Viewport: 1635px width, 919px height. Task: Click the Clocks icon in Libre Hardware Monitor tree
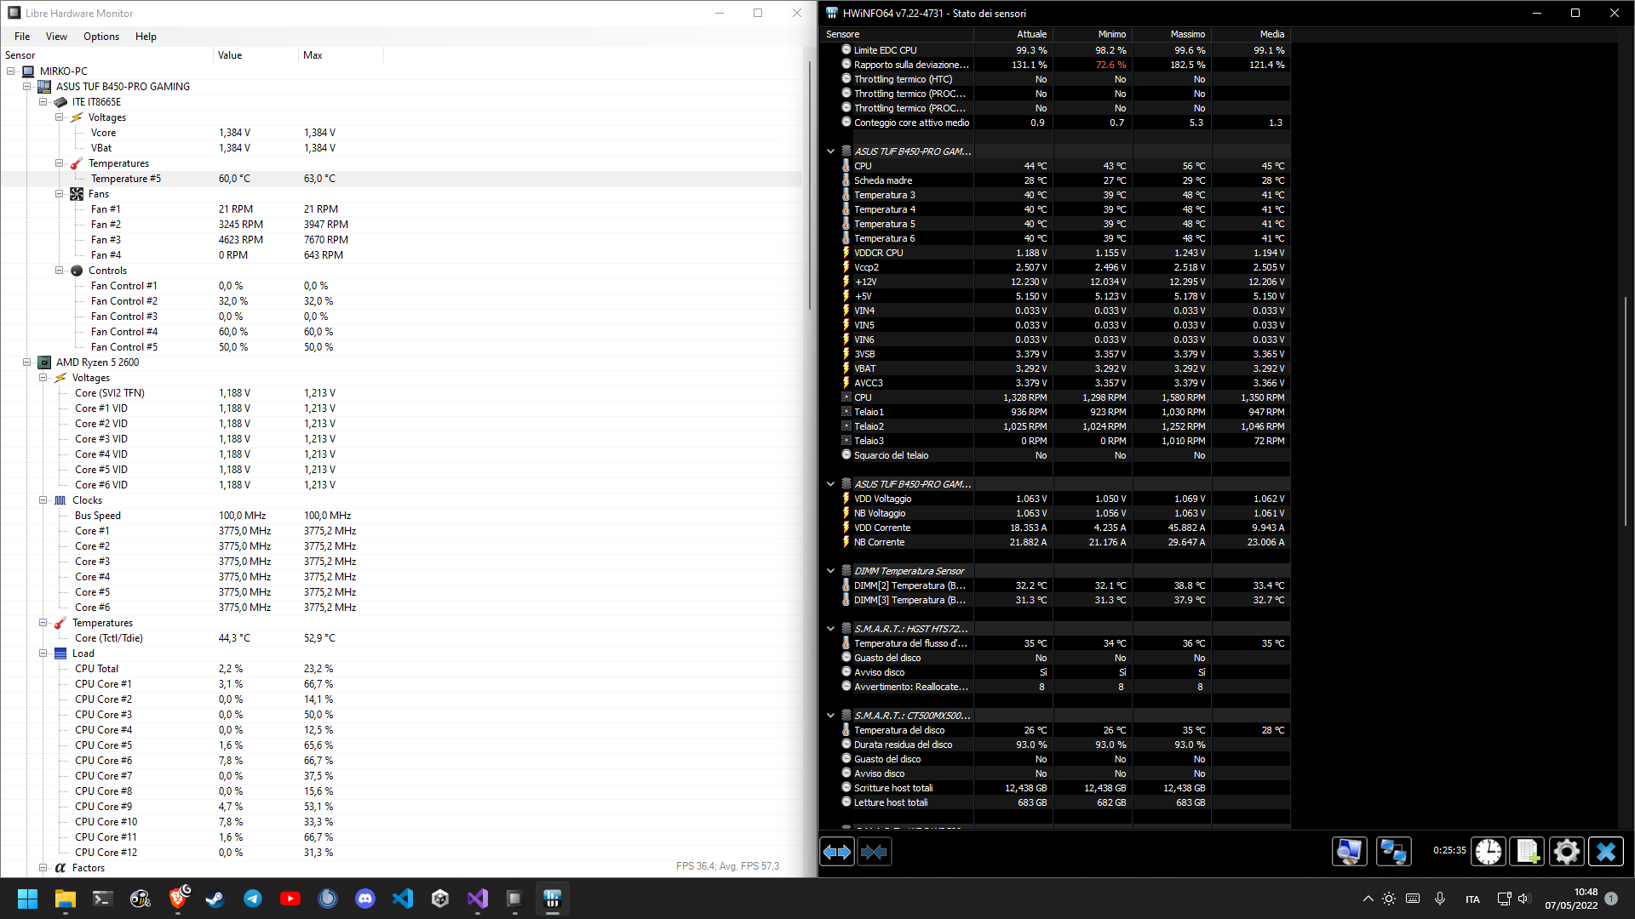click(x=60, y=500)
